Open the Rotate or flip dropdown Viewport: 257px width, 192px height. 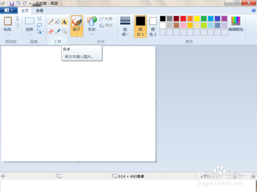pyautogui.click(x=40, y=31)
